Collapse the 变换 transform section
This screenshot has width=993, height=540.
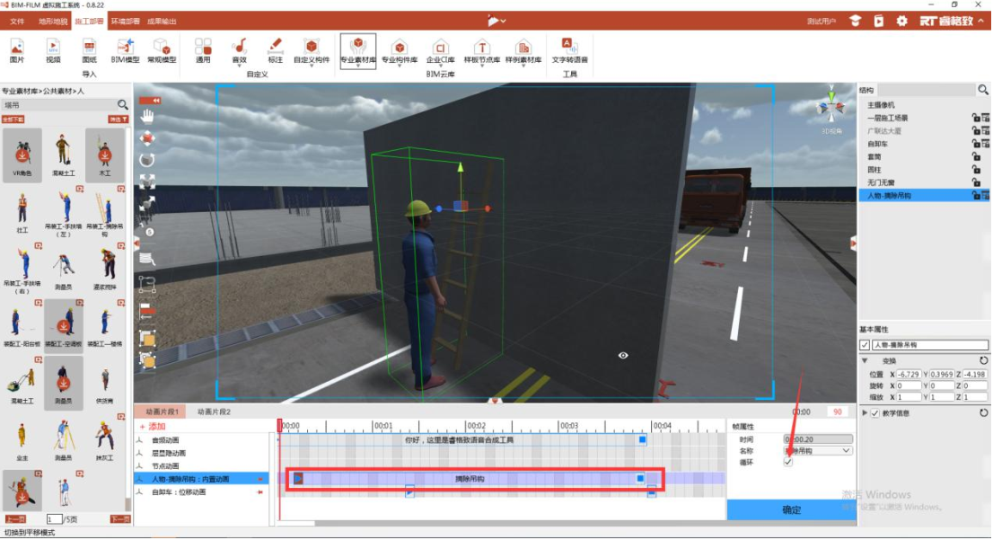865,360
